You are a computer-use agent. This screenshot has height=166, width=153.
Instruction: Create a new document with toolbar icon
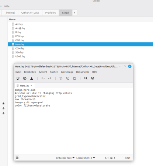tap(18, 78)
